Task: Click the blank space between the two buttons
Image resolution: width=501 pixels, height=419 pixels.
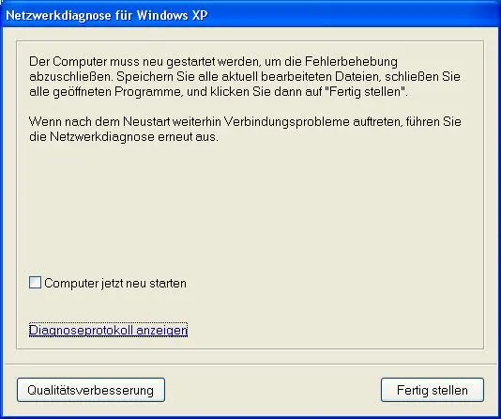Action: (273, 390)
